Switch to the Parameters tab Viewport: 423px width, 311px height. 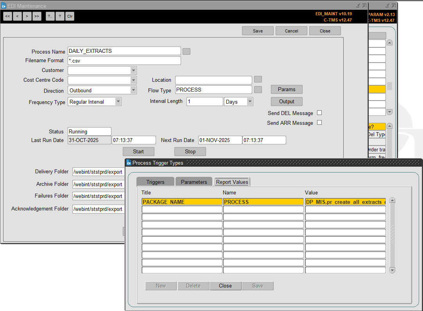click(194, 182)
